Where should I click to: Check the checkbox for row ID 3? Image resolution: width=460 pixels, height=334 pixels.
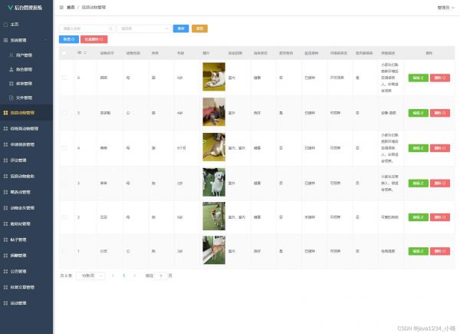[64, 184]
